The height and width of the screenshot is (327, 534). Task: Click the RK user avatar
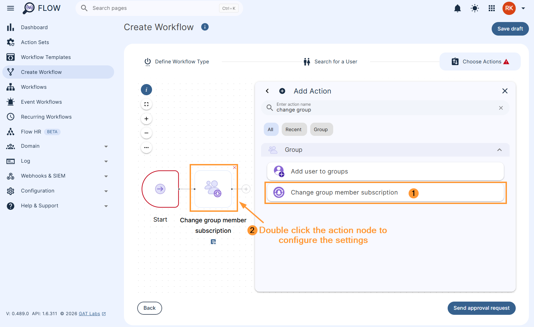509,8
